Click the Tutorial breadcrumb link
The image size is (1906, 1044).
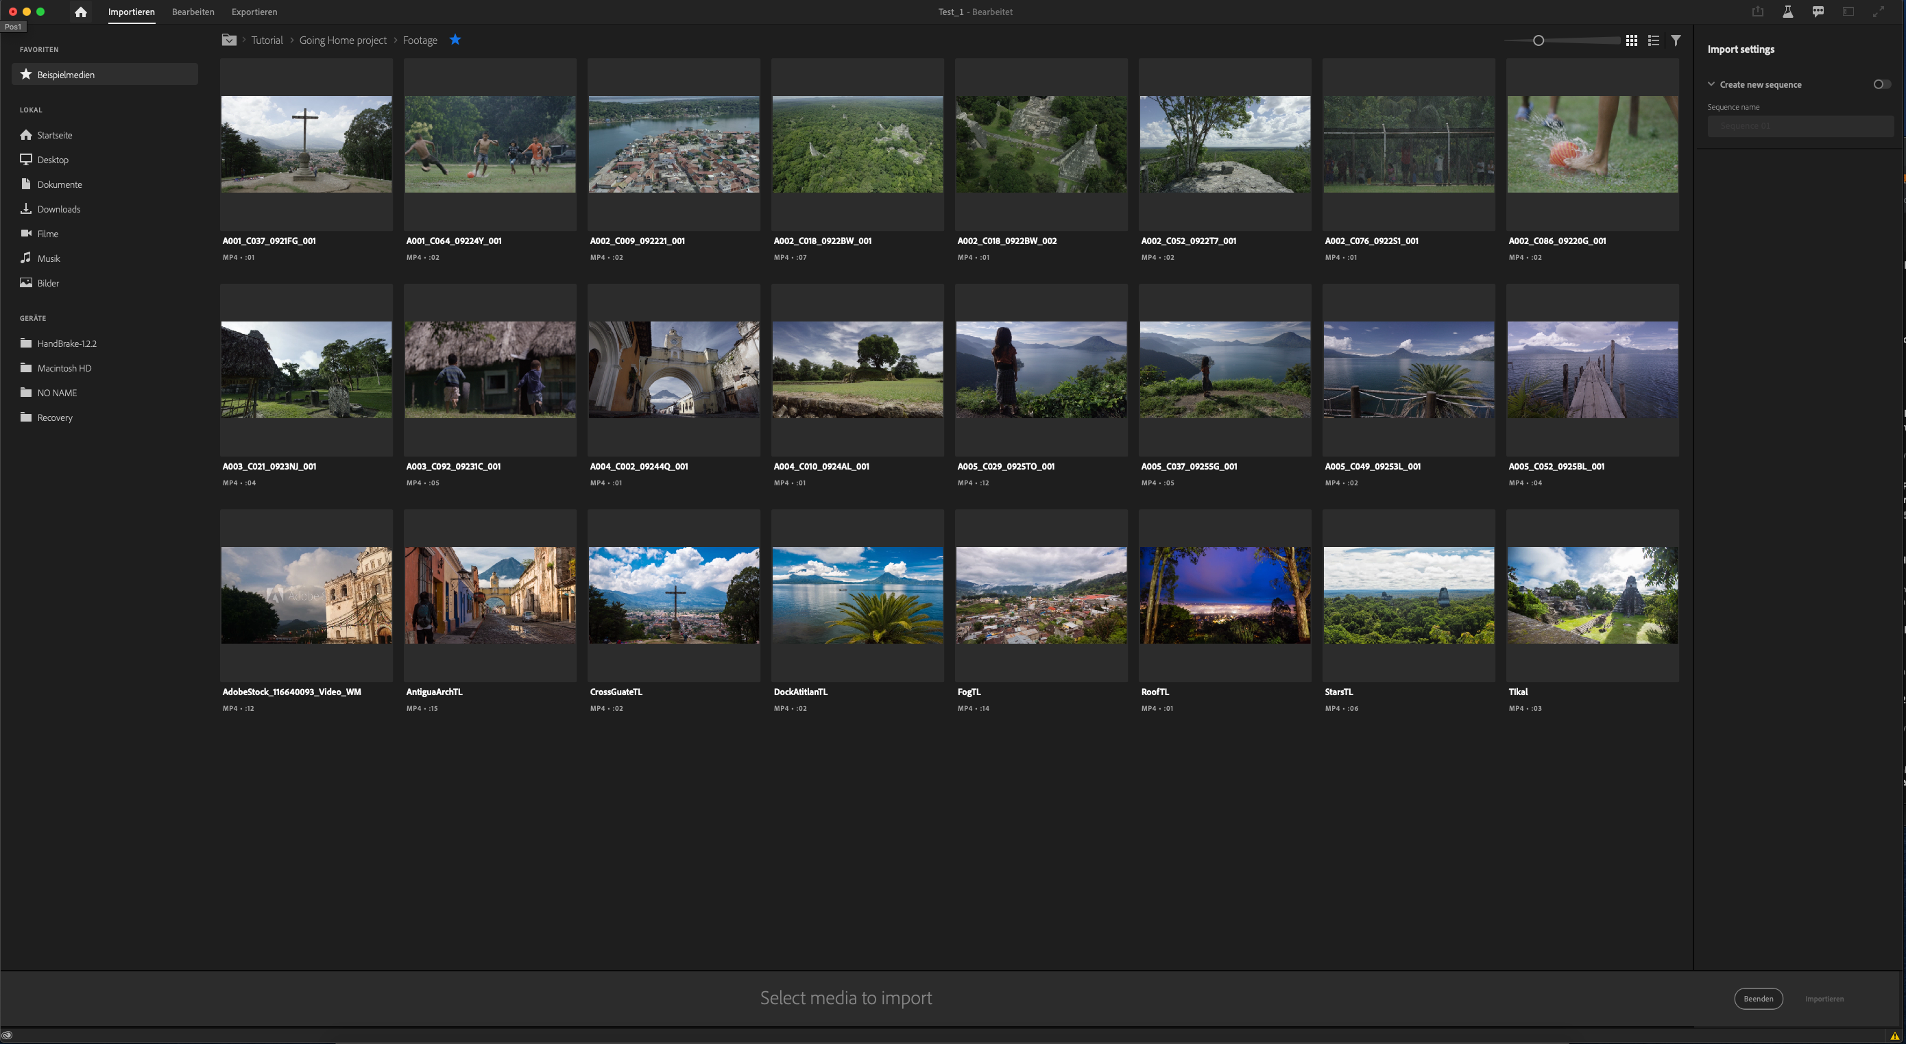267,40
